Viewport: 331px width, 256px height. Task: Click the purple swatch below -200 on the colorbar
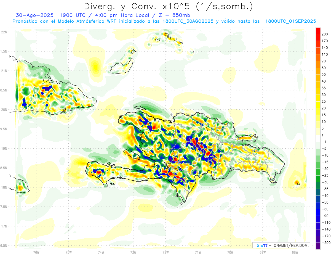tap(318, 246)
